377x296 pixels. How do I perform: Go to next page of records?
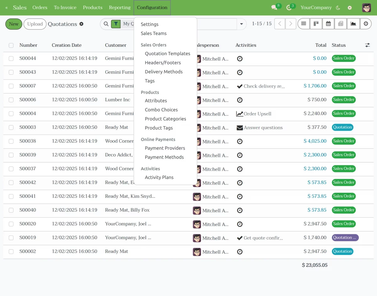pos(291,24)
